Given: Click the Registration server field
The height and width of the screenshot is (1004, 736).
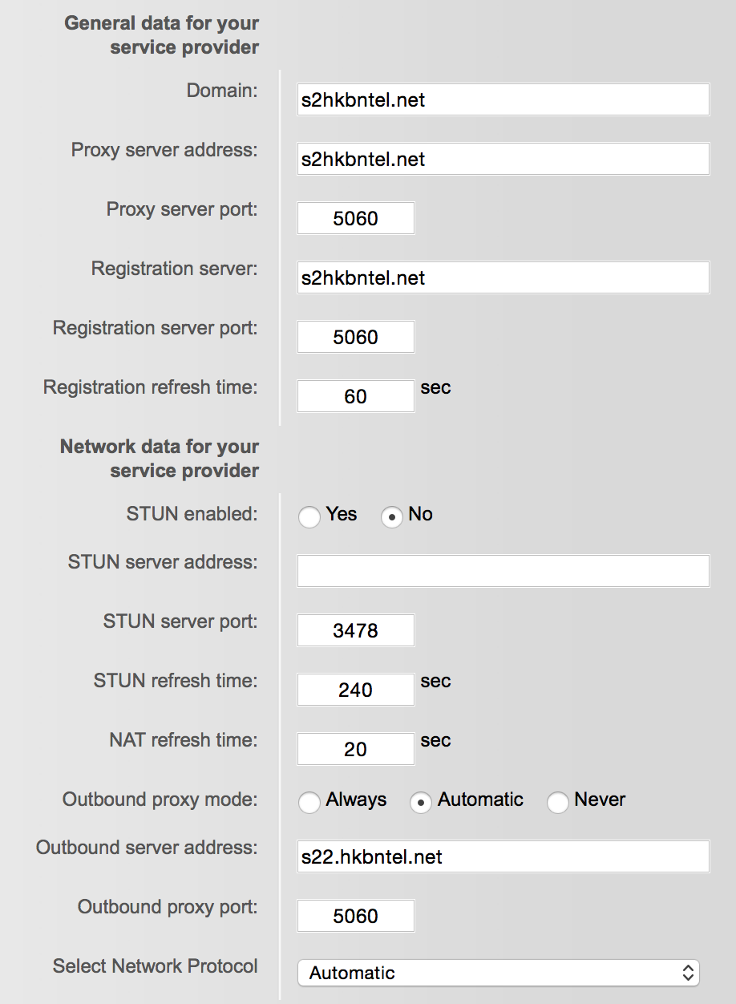Looking at the screenshot, I should click(503, 277).
